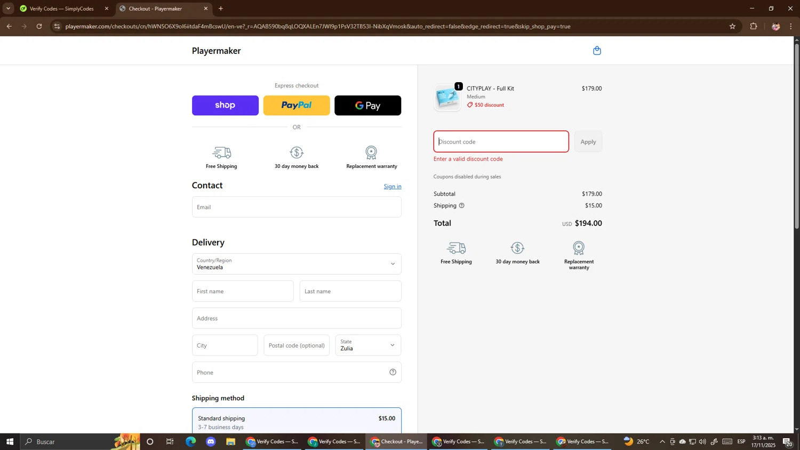Open a new browser tab
800x450 pixels.
point(221,9)
